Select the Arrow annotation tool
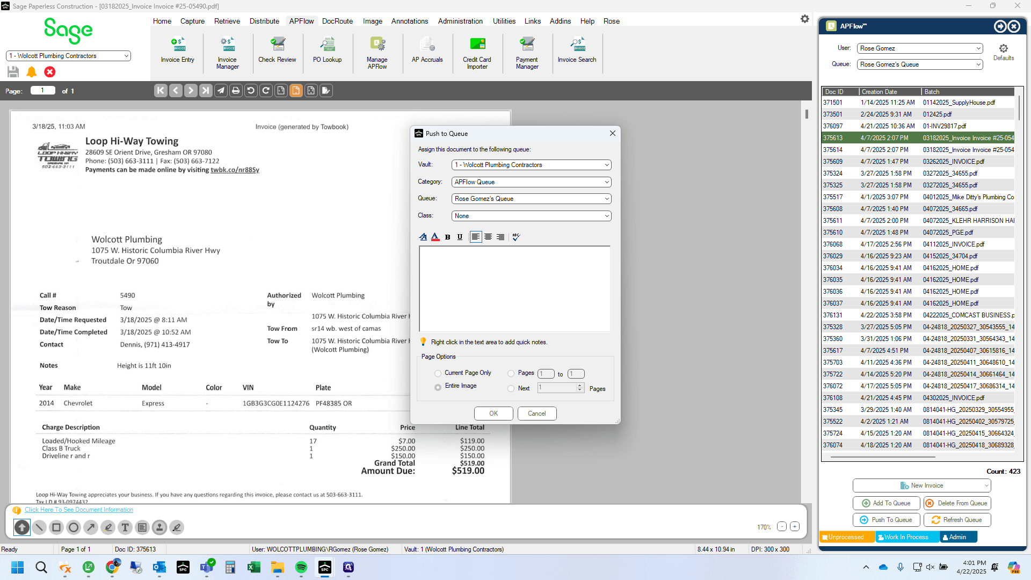The image size is (1031, 580). [91, 527]
